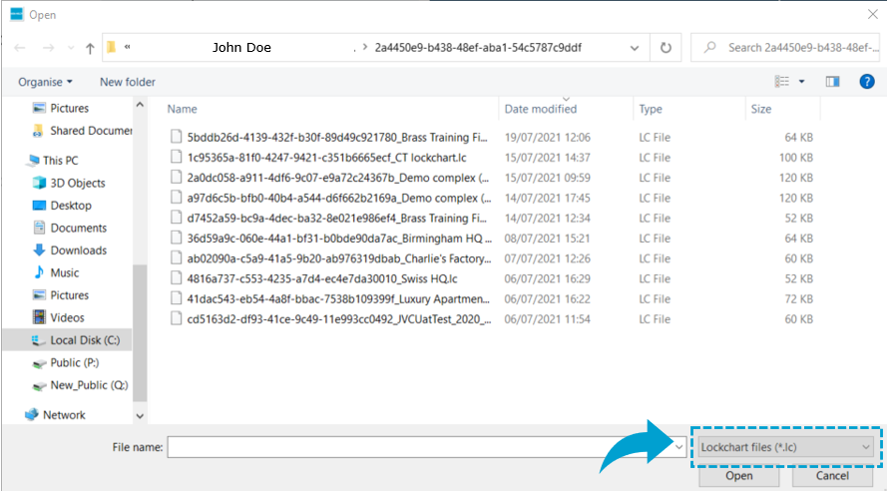Select Network in the navigation pane
Viewport: 890px width, 491px height.
pyautogui.click(x=64, y=415)
